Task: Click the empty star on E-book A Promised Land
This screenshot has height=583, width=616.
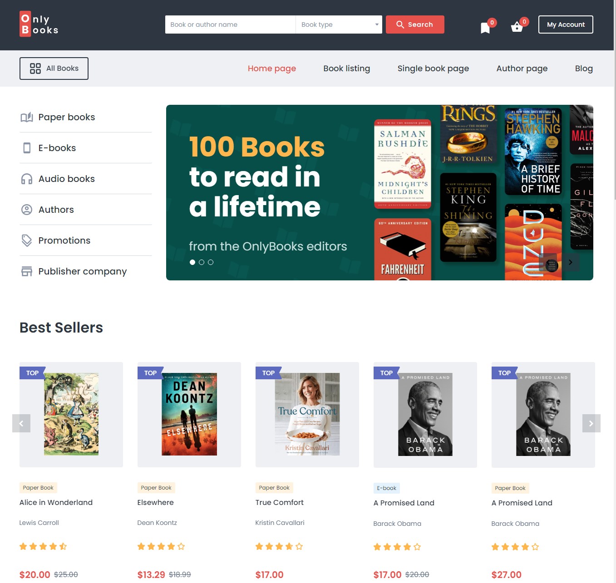Action: [x=417, y=547]
